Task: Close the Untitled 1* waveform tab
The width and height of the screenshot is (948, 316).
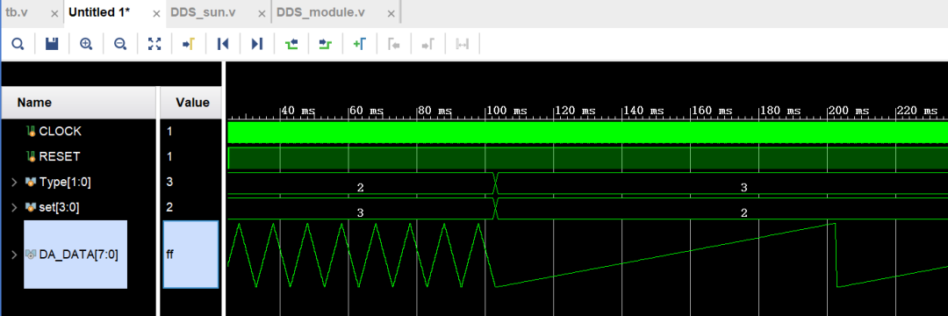Action: coord(156,13)
